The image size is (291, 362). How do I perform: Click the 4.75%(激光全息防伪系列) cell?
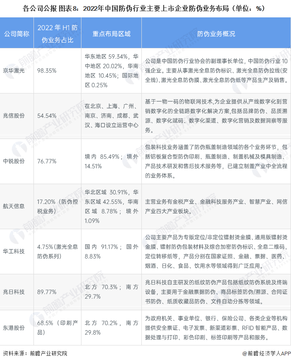[57, 252]
